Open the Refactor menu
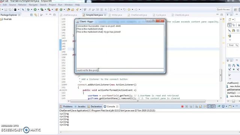 pos(22,5)
